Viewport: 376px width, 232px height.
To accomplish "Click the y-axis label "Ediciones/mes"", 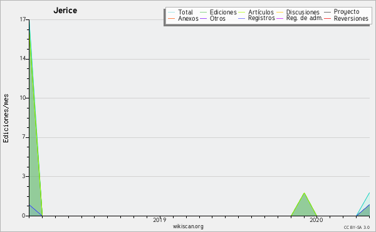I will pyautogui.click(x=6, y=119).
